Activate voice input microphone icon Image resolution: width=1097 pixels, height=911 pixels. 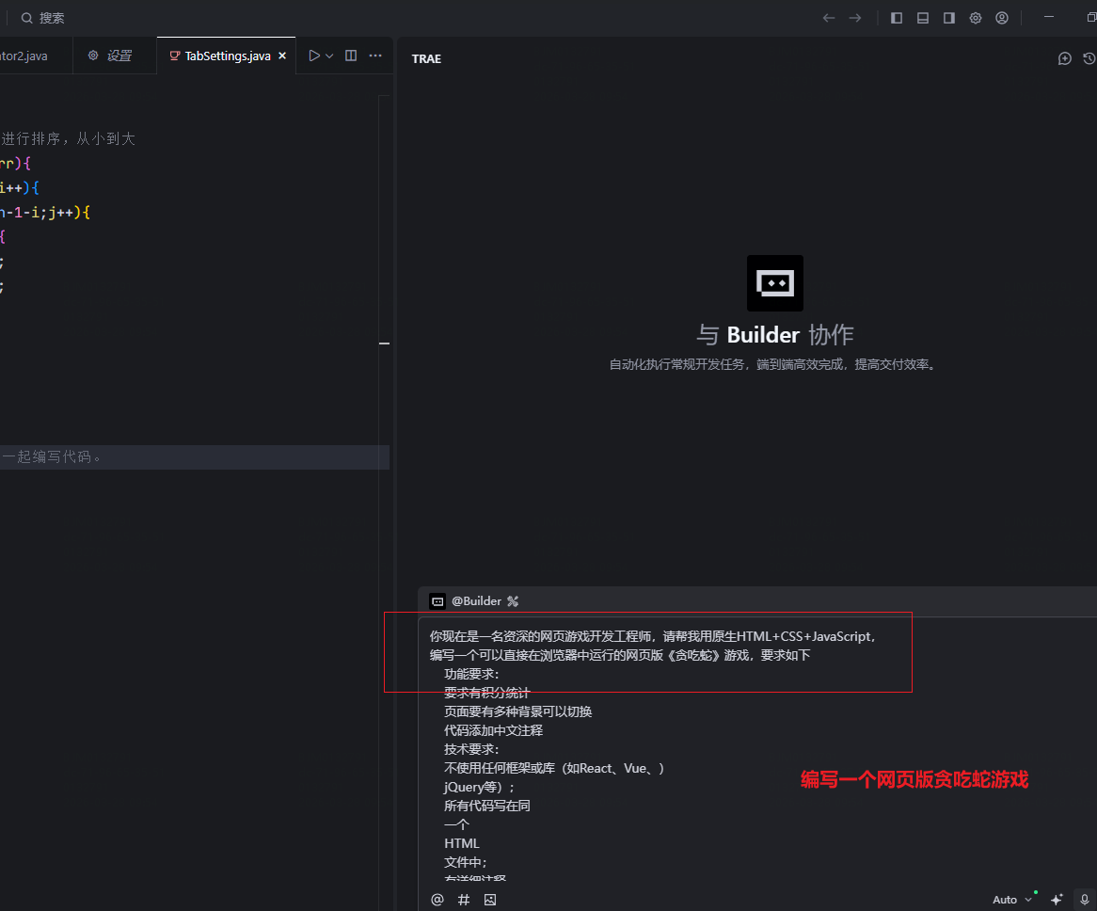(1085, 900)
